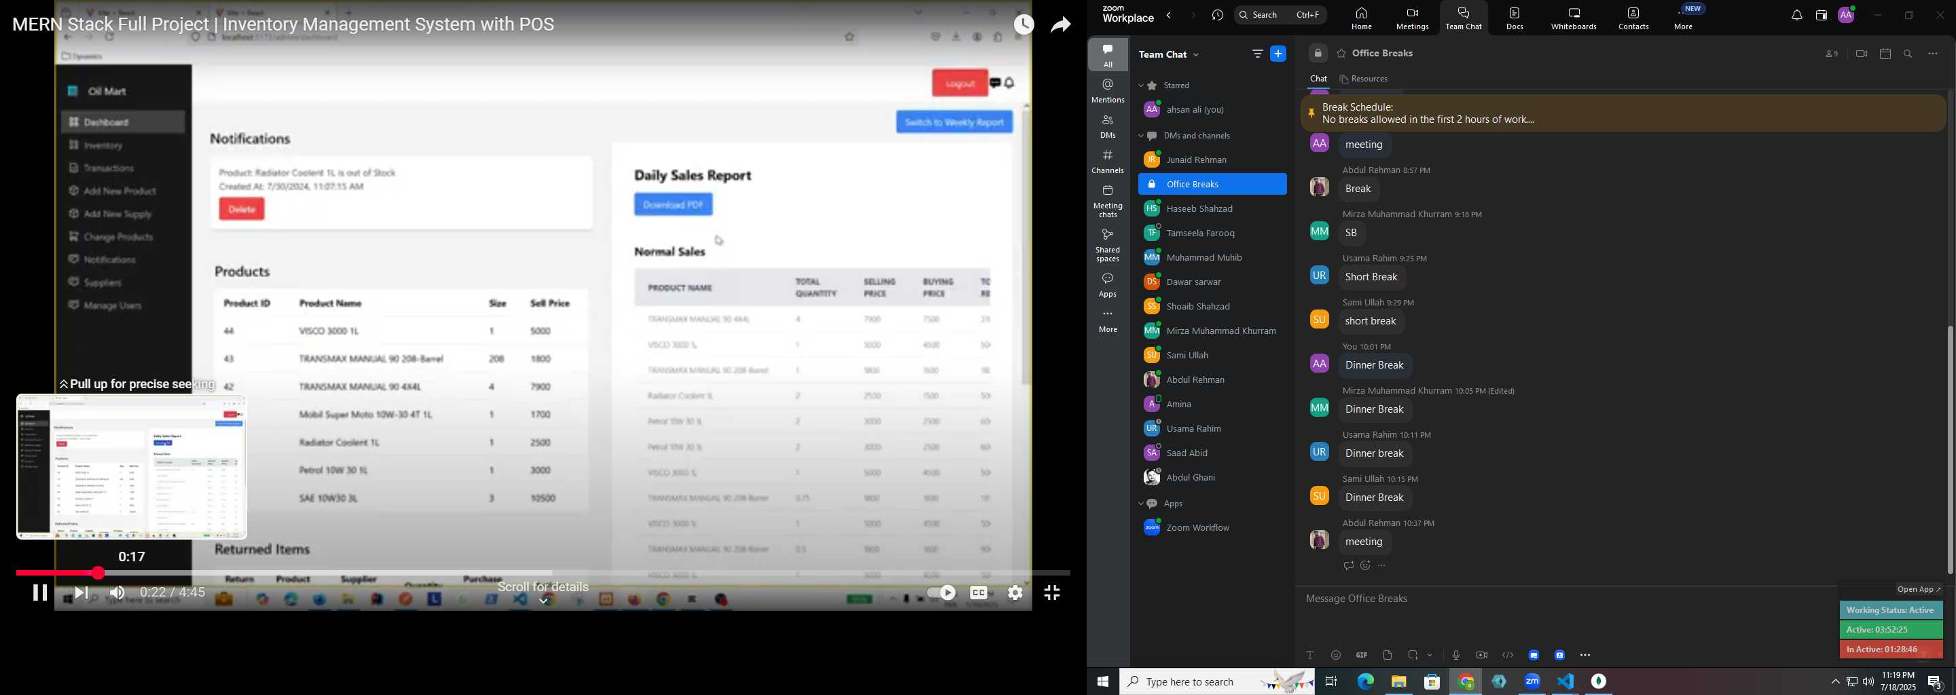Viewport: 1956px width, 695px height.
Task: Open the emoji picker in composer
Action: tap(1336, 655)
